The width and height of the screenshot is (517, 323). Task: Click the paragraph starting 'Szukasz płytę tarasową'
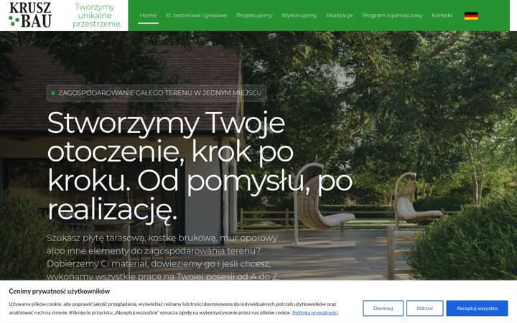tap(162, 257)
